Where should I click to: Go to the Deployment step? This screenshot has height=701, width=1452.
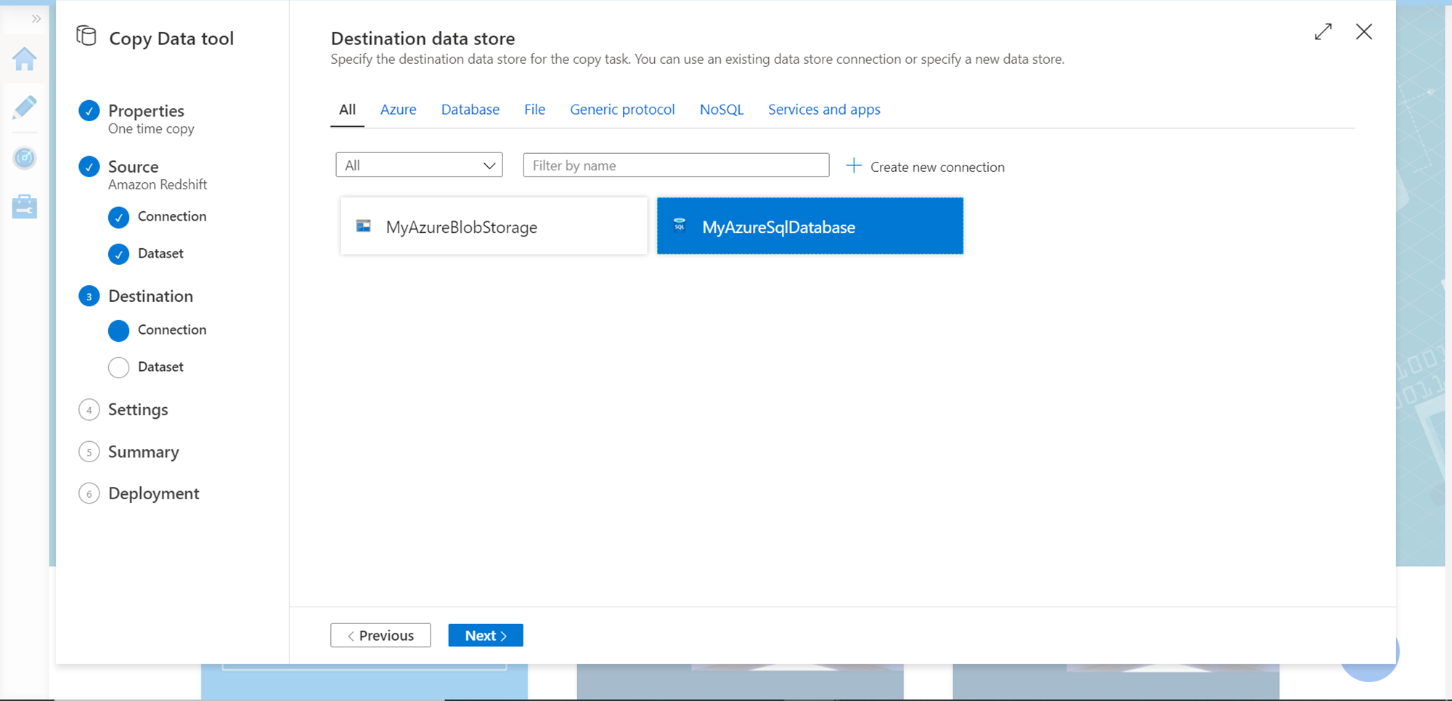point(154,493)
